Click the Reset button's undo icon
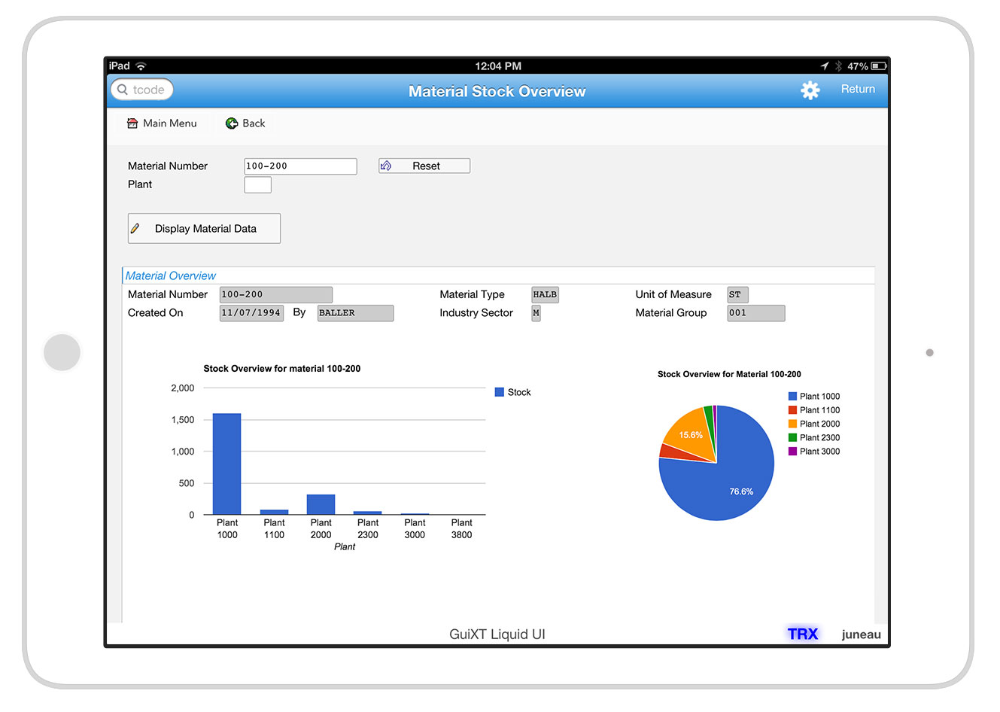Screen dimensions: 1000x712 pyautogui.click(x=386, y=166)
